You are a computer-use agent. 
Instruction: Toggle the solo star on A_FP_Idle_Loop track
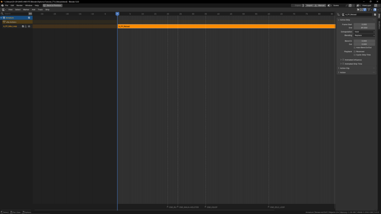(29, 26)
